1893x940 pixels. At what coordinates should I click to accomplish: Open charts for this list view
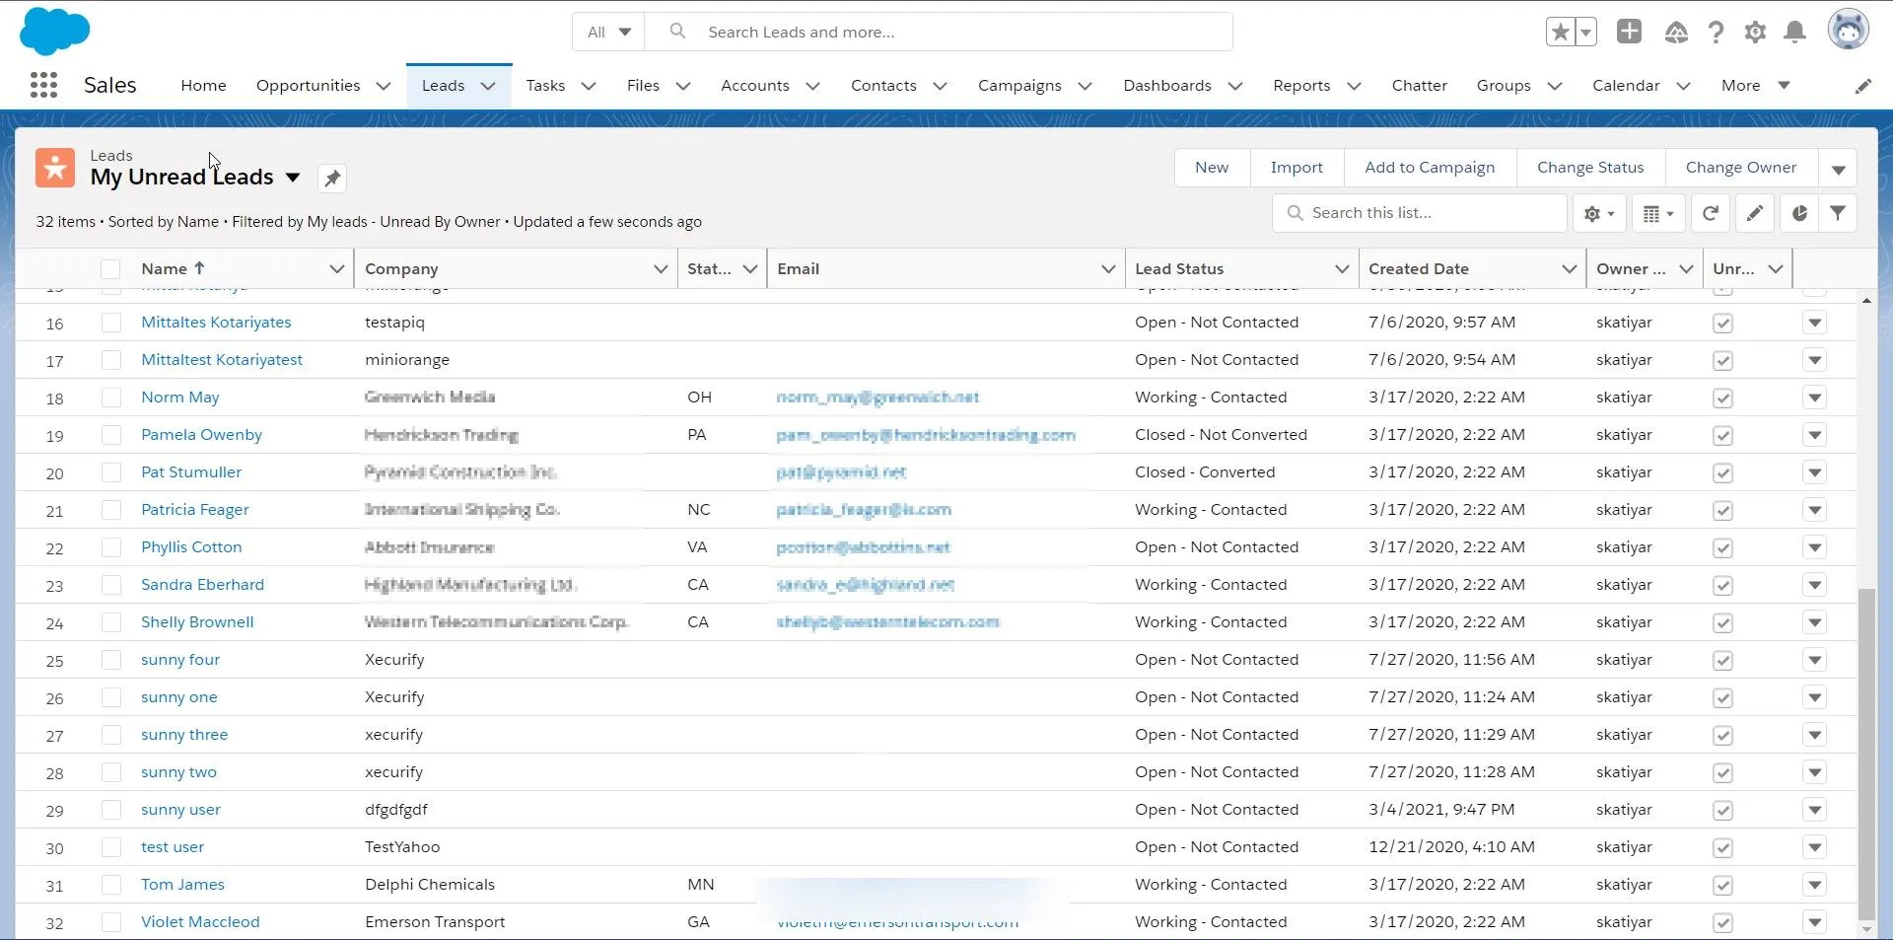click(x=1798, y=213)
